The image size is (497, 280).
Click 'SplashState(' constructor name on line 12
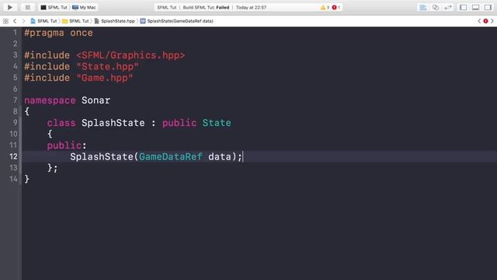pyautogui.click(x=104, y=157)
